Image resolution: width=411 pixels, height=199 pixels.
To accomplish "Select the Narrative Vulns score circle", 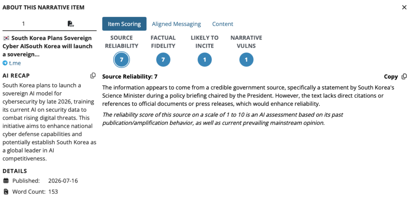I will (x=246, y=60).
